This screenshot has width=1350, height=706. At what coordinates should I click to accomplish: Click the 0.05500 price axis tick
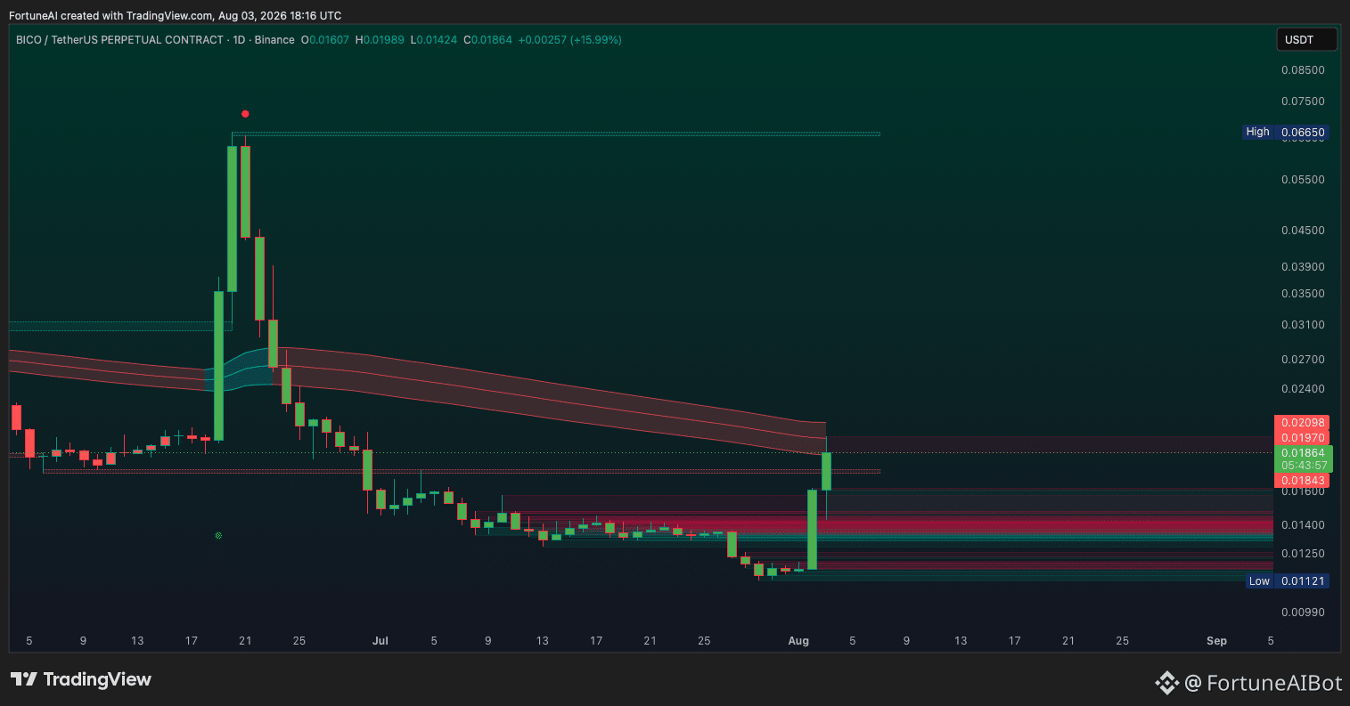(1303, 179)
